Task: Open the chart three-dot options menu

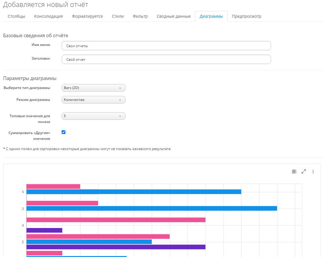Action: point(313,172)
